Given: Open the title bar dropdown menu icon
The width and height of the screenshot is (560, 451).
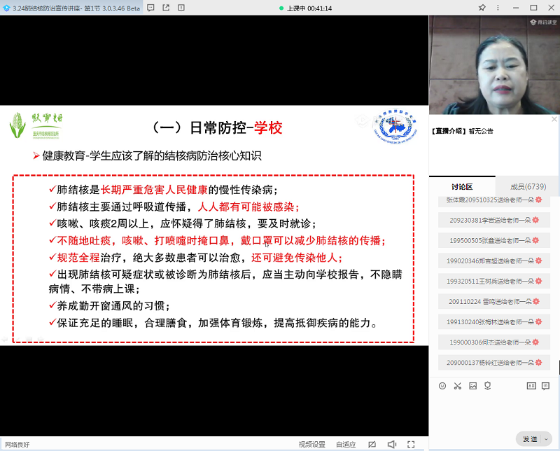Looking at the screenshot, I should click(x=499, y=8).
